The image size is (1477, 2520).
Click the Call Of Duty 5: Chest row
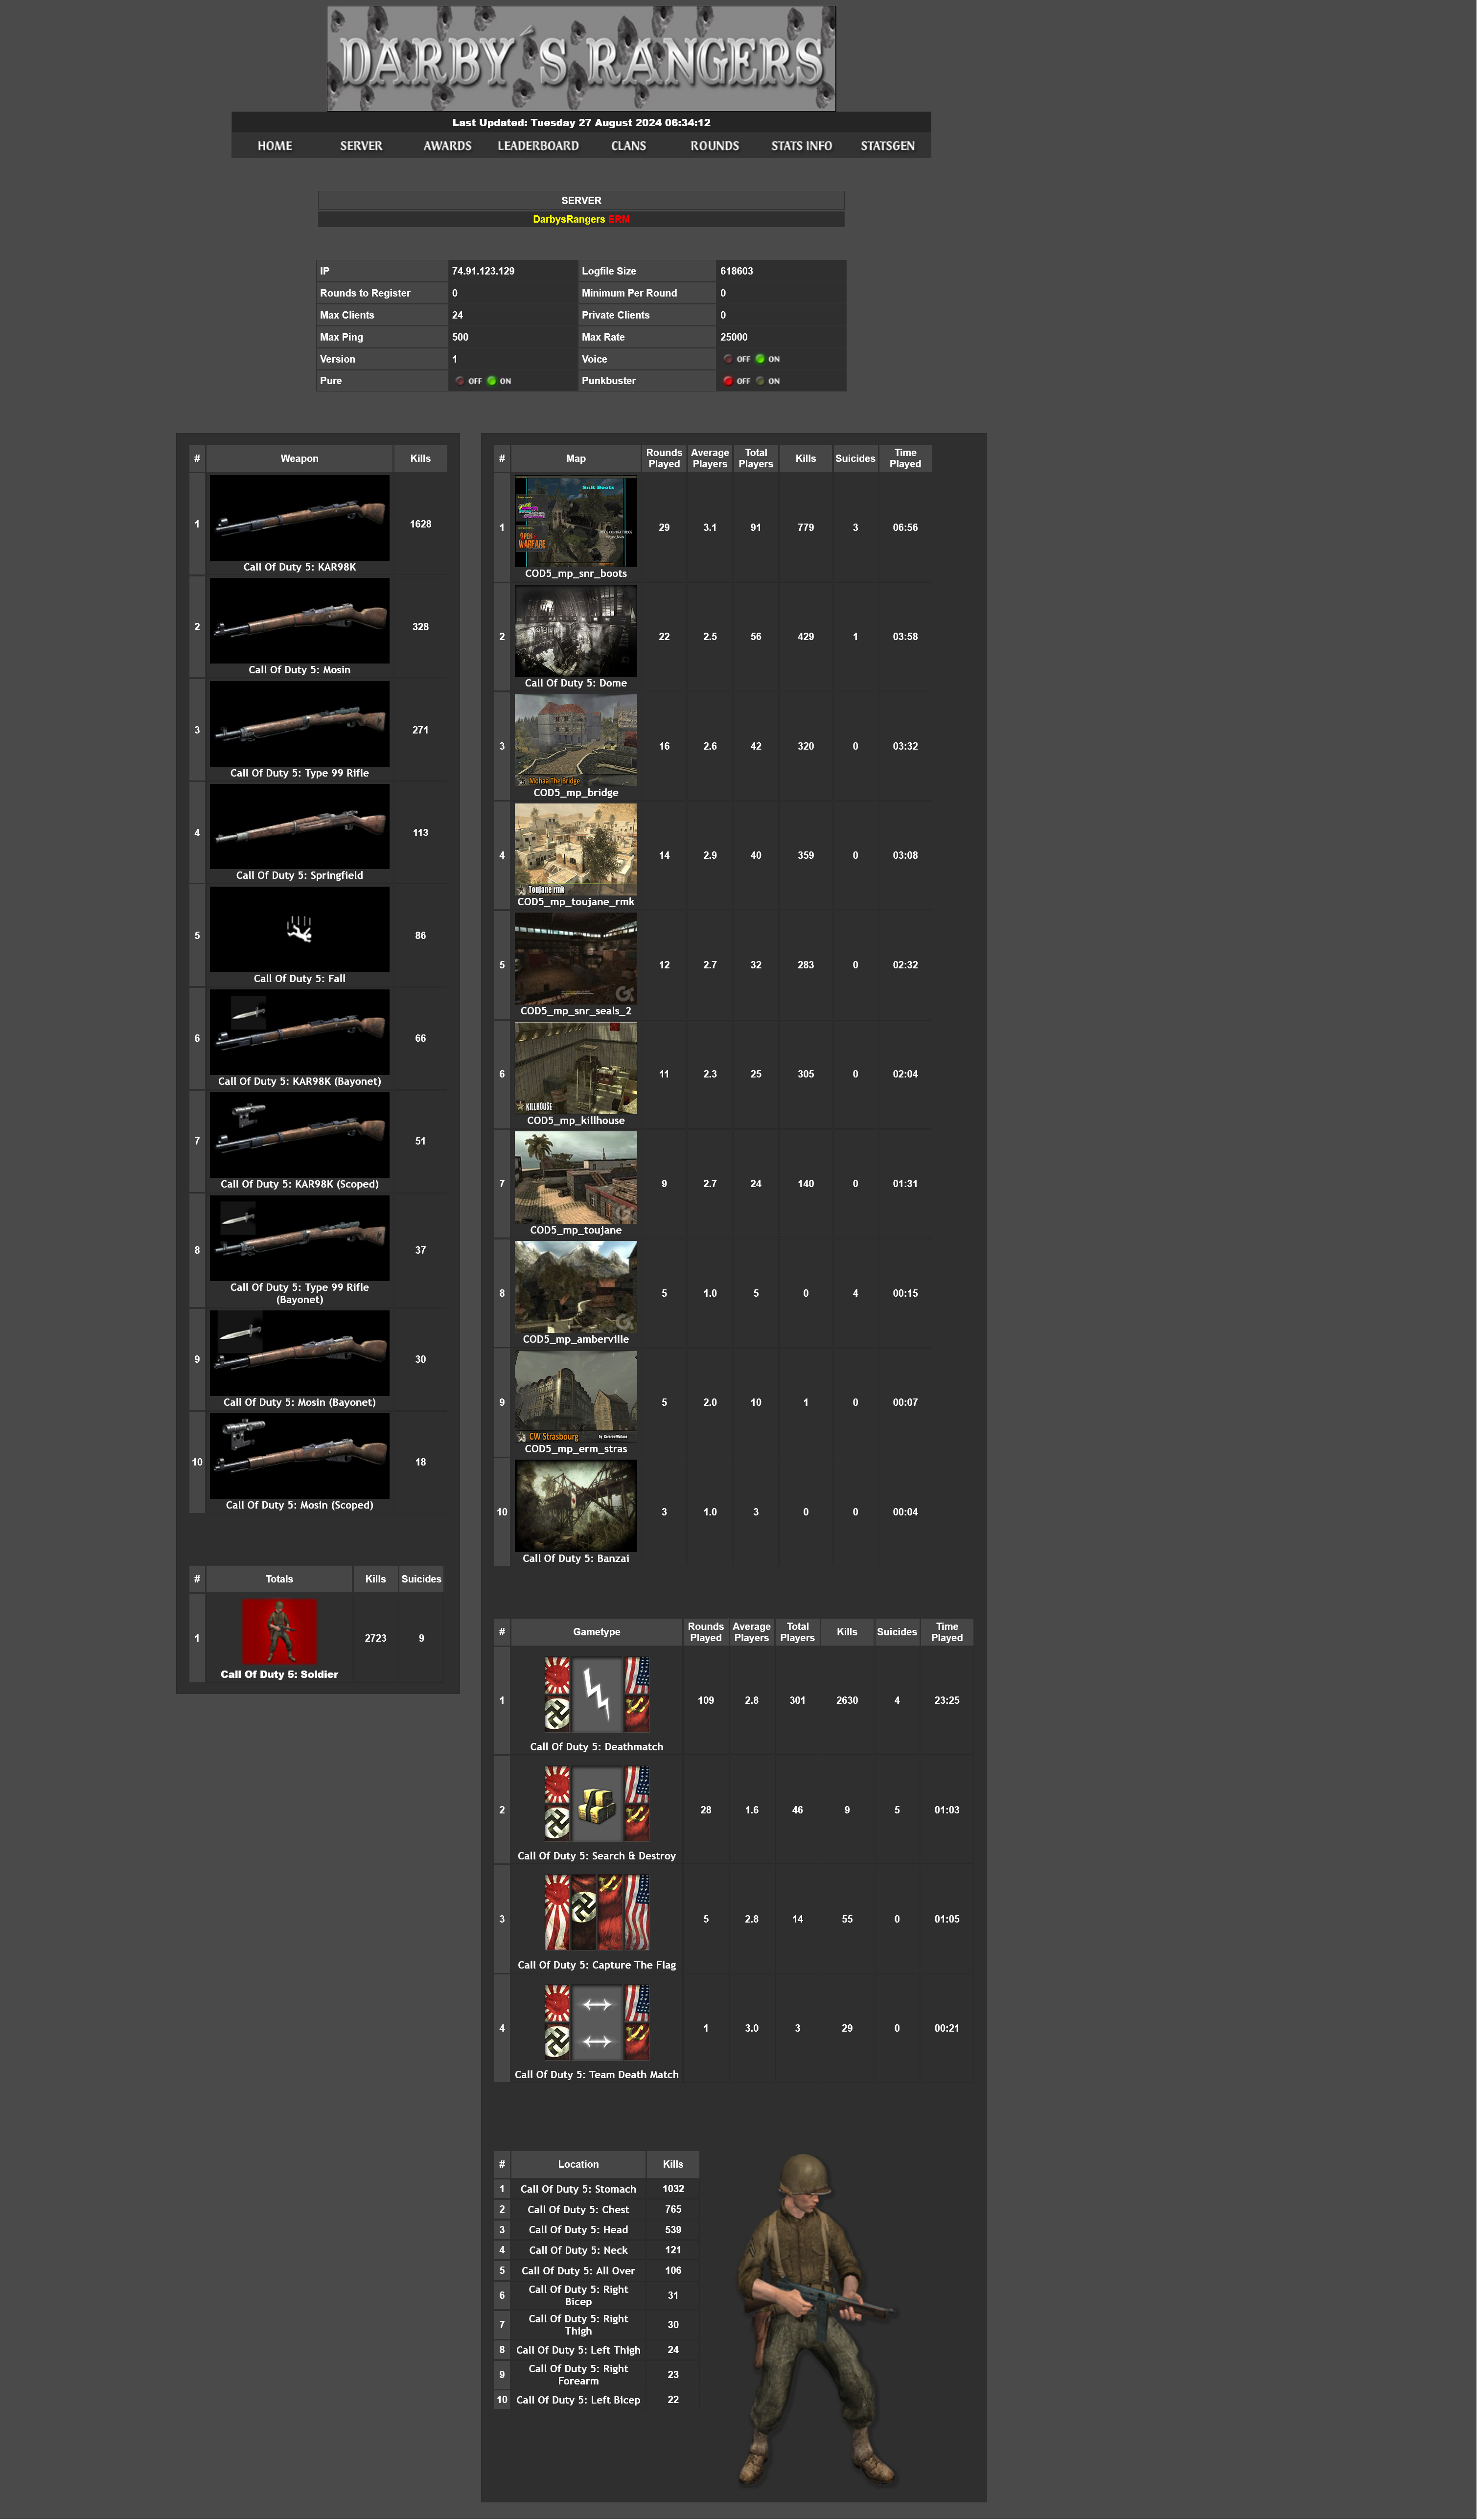596,2210
